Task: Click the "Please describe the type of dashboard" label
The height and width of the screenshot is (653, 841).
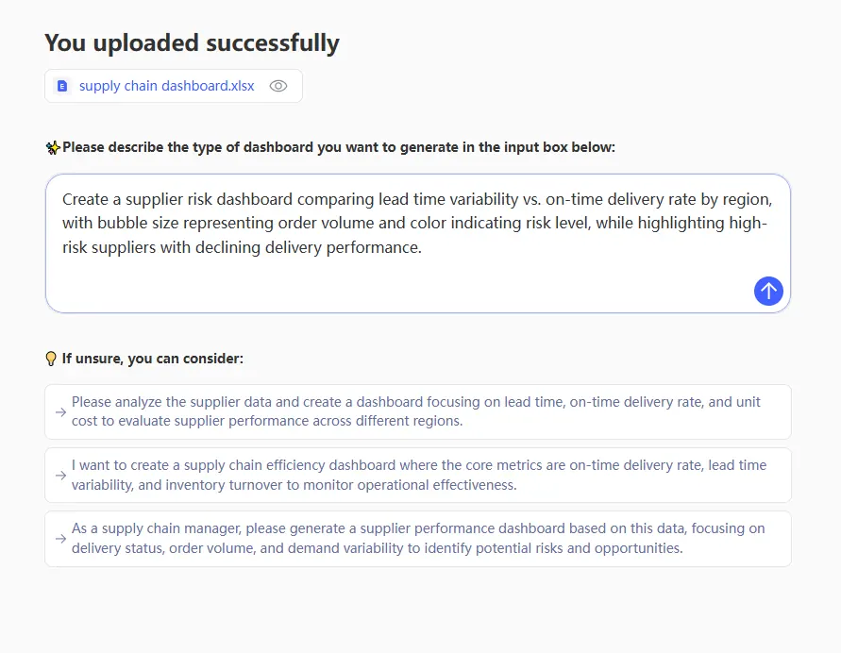Action: coord(338,147)
